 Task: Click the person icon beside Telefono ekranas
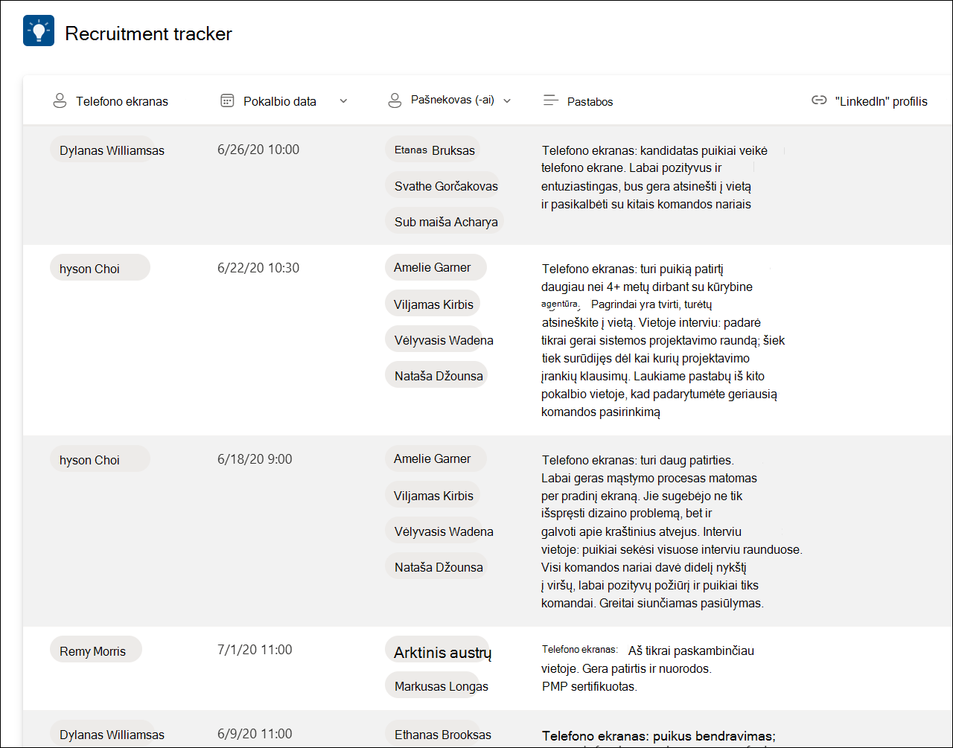click(60, 101)
